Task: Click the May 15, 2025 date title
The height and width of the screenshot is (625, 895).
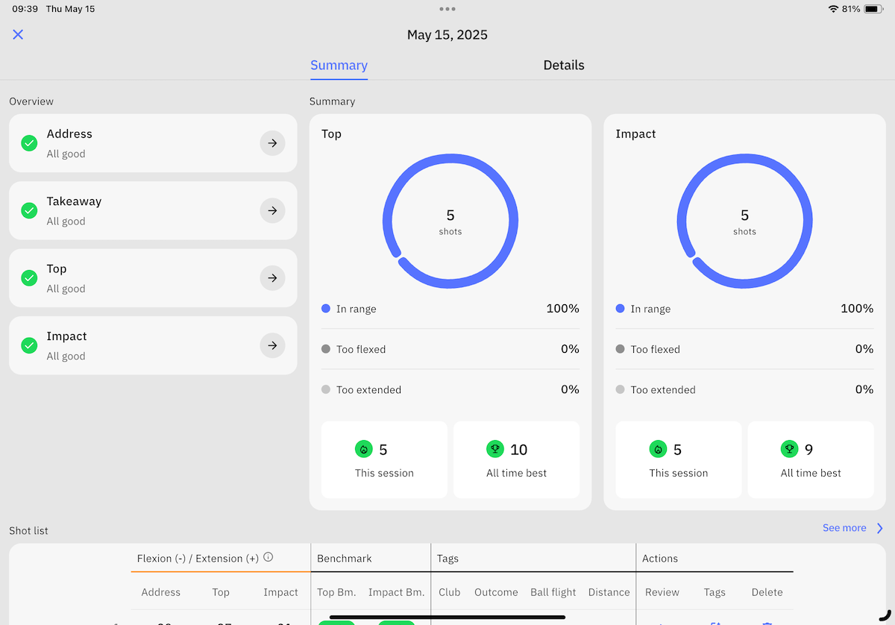Action: click(x=447, y=34)
